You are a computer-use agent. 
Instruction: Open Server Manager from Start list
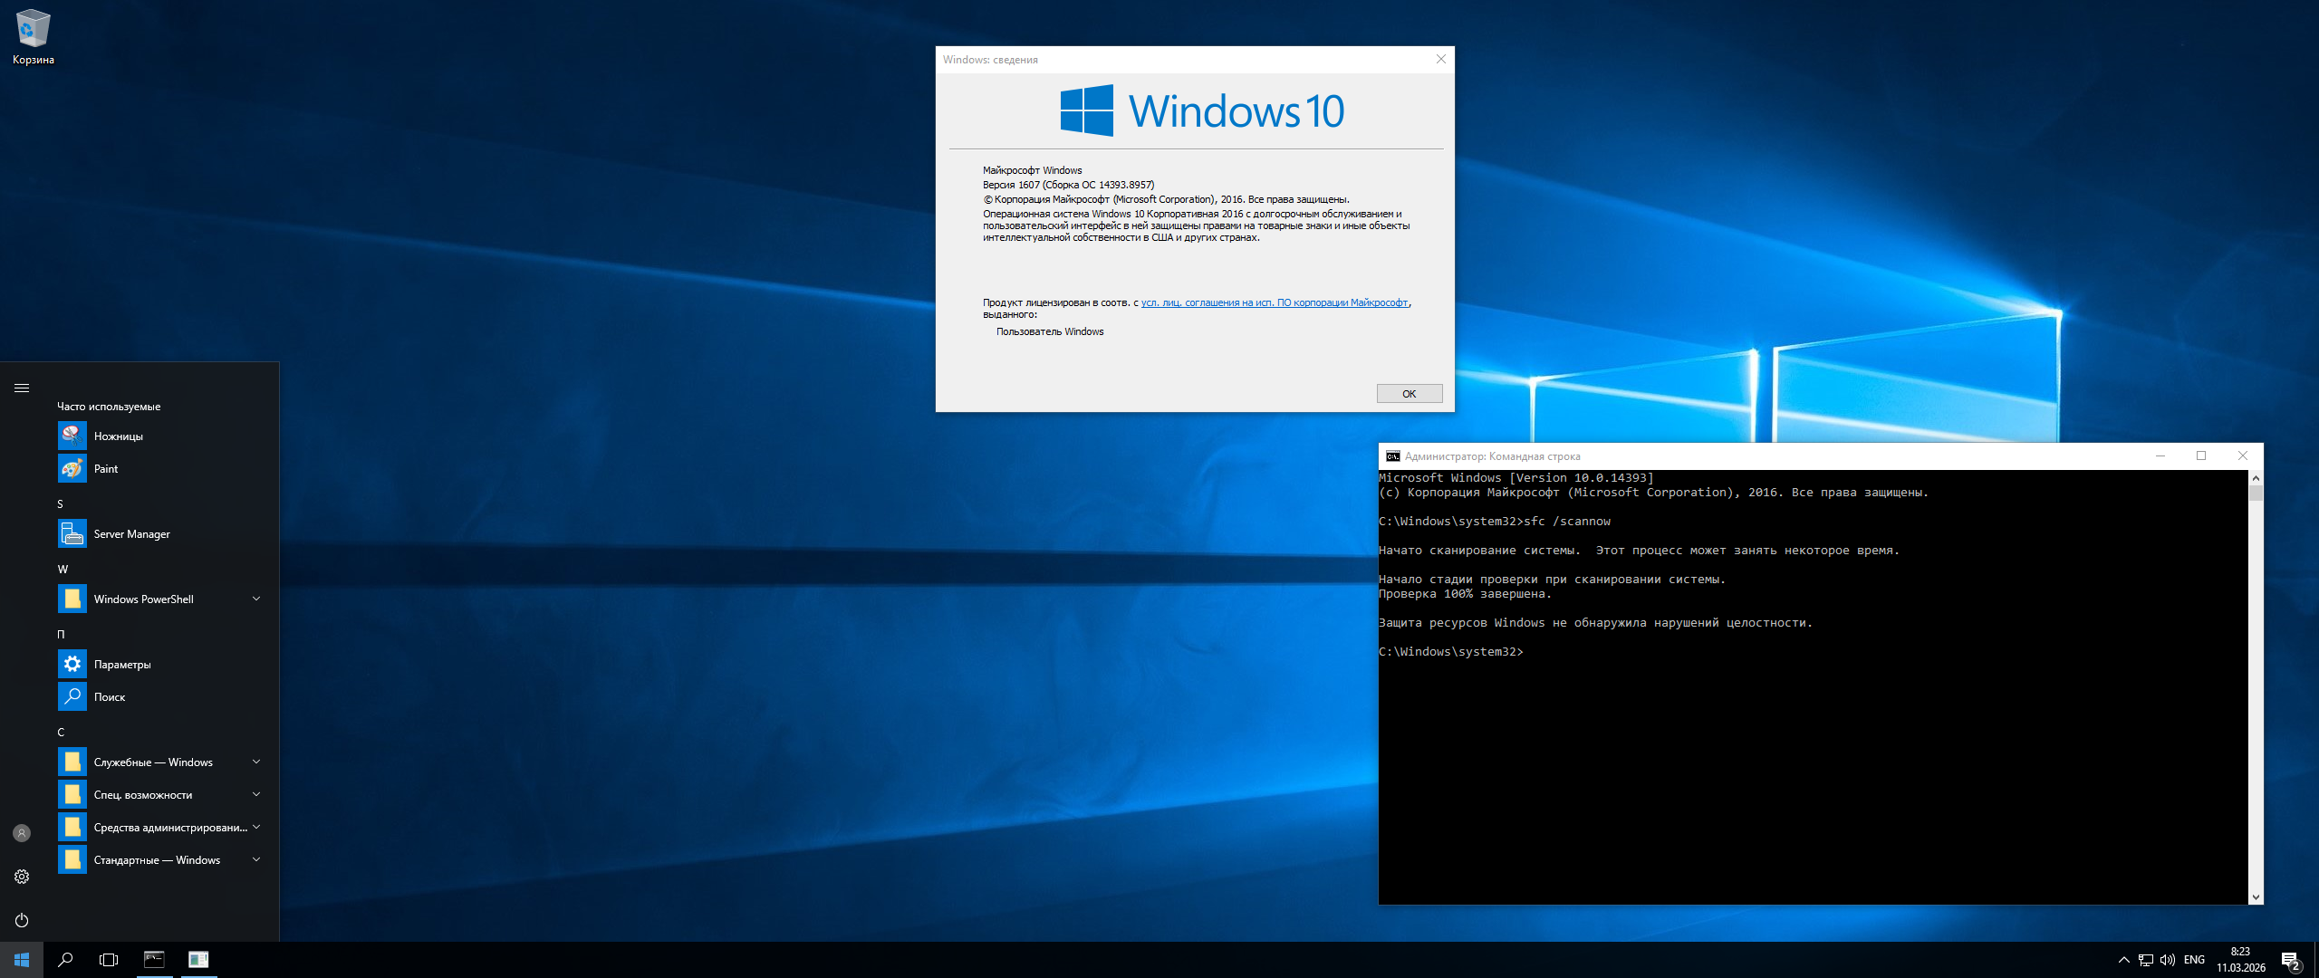click(x=131, y=534)
